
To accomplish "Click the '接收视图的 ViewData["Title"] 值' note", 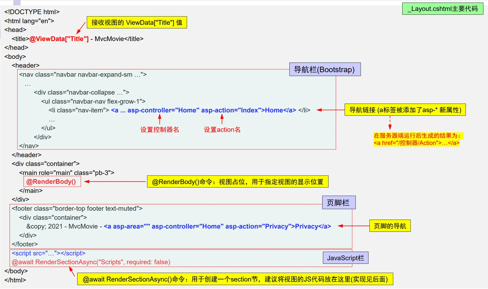I will [137, 22].
